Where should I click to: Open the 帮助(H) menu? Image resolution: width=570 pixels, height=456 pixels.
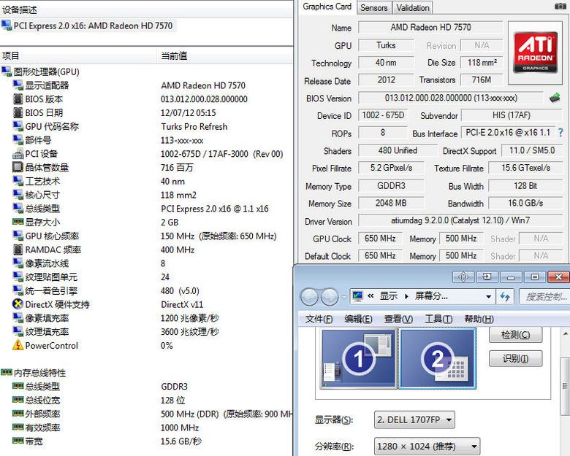click(479, 319)
